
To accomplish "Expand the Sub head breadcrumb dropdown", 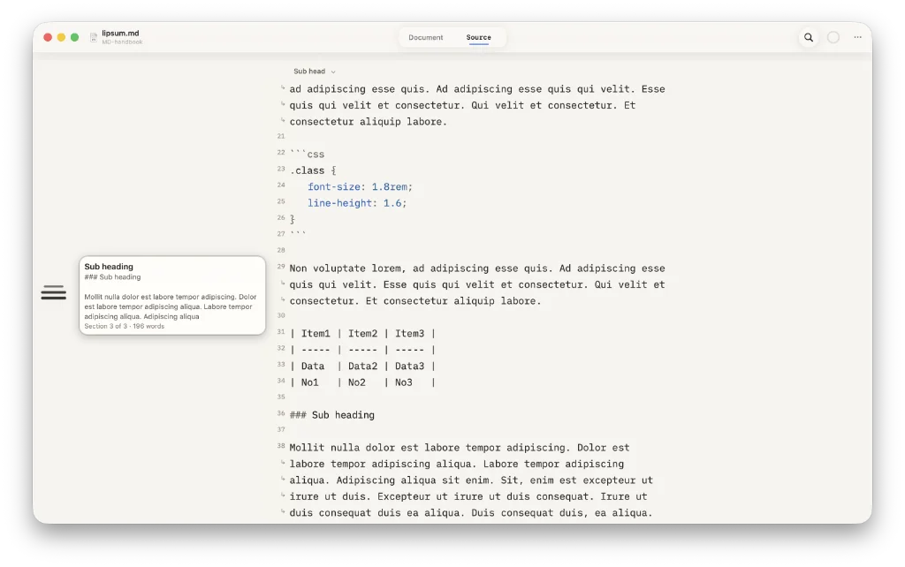I will (x=315, y=72).
